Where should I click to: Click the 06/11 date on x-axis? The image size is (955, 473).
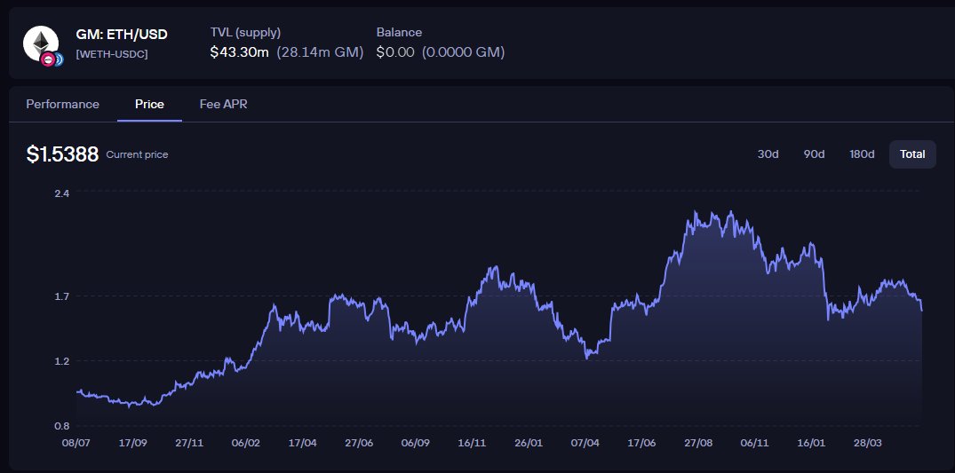[x=754, y=443]
